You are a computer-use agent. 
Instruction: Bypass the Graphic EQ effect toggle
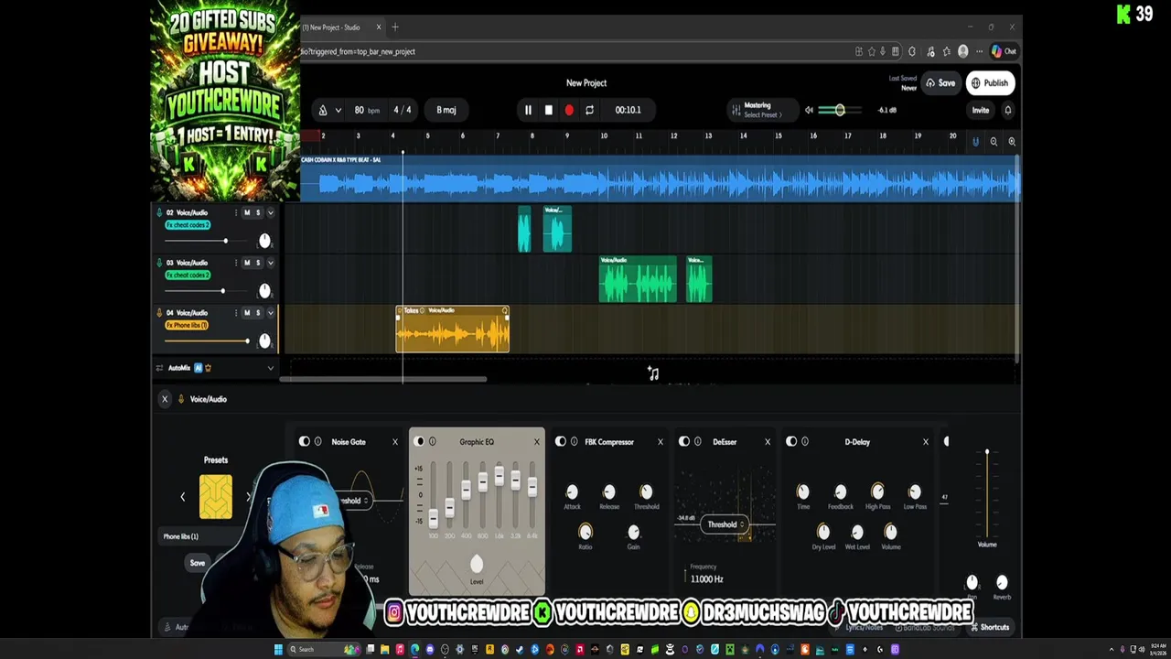[420, 442]
